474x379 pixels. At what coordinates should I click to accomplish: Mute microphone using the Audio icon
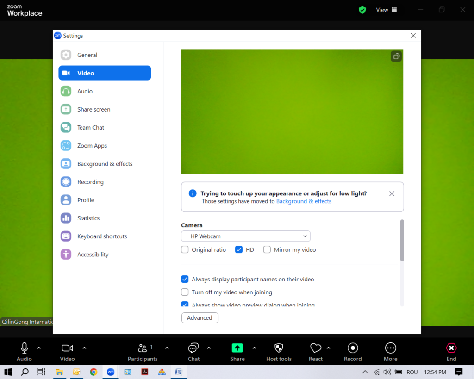(24, 348)
